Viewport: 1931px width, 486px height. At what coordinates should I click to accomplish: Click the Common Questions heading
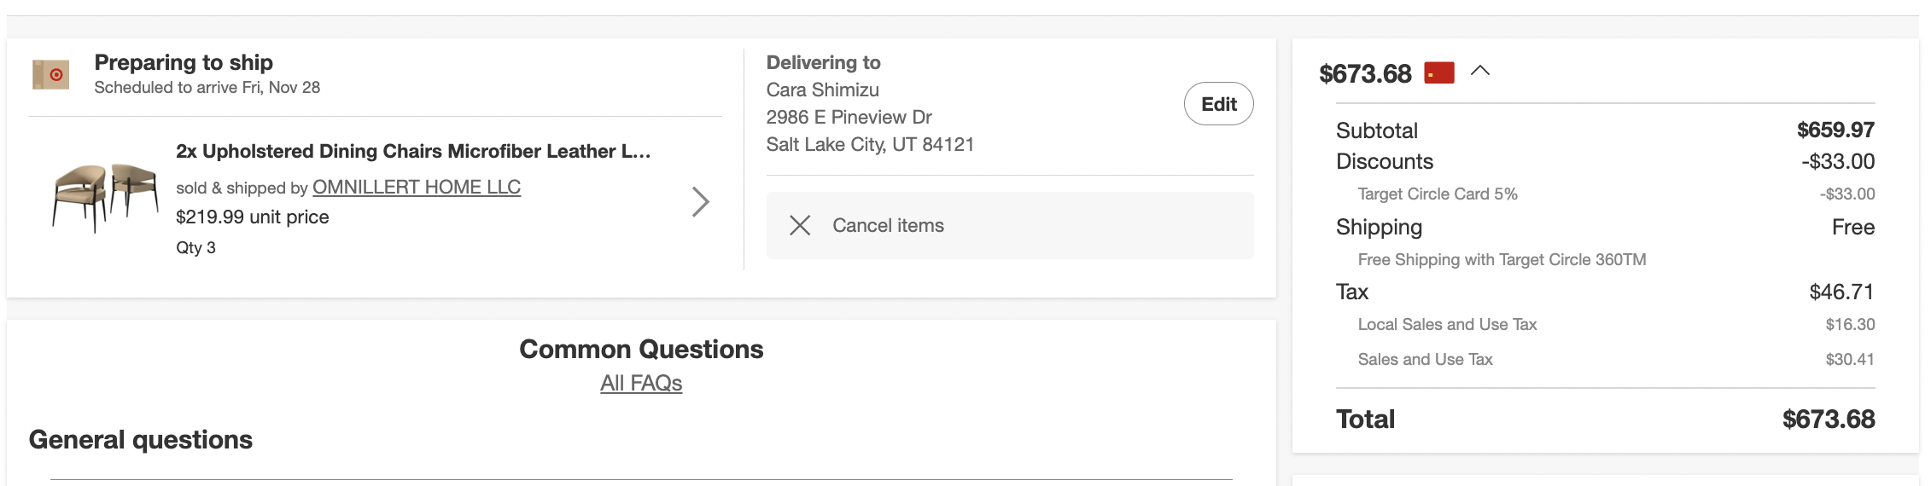click(641, 350)
